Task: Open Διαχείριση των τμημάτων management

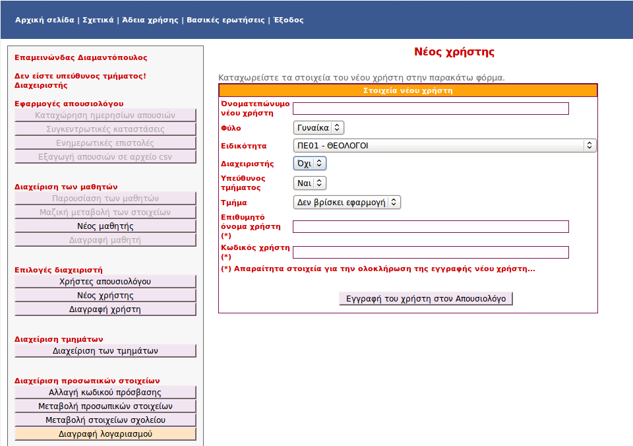Action: [105, 351]
